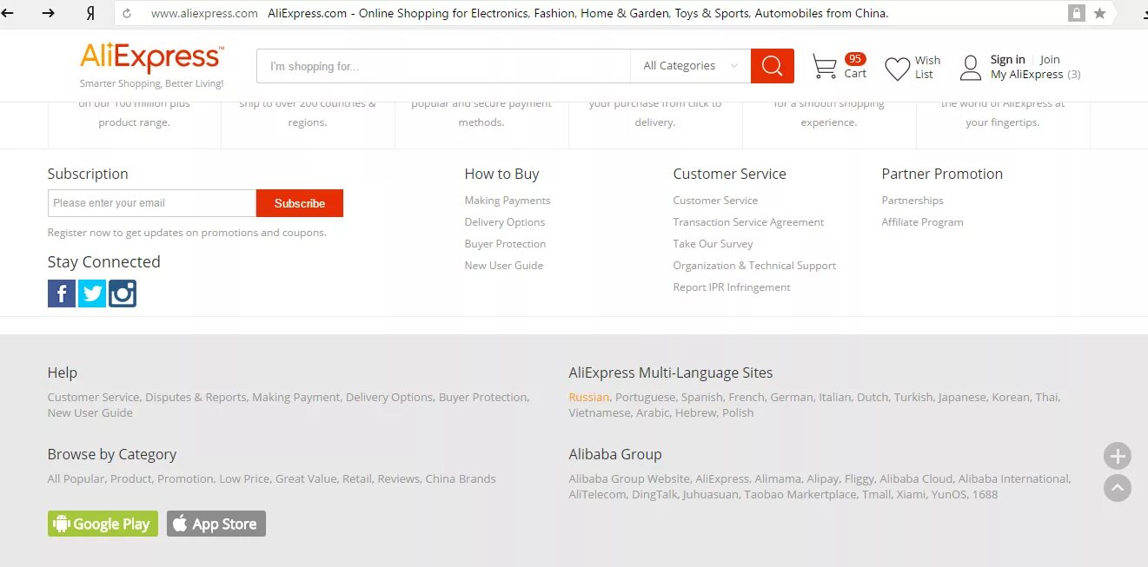
Task: Open Delivery Options under How to Buy
Action: pyautogui.click(x=505, y=222)
